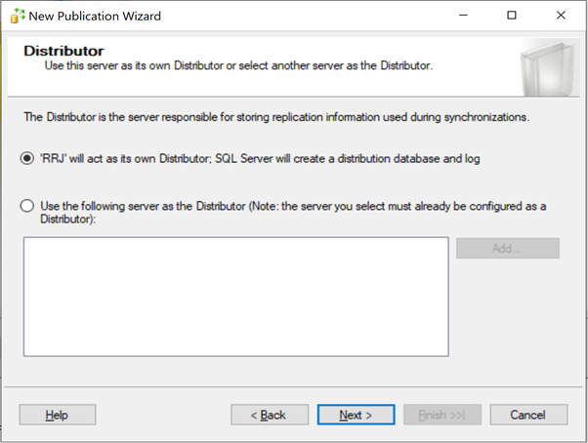Click the New Publication Wizard title bar icon
This screenshot has height=443, width=588.
[18, 16]
